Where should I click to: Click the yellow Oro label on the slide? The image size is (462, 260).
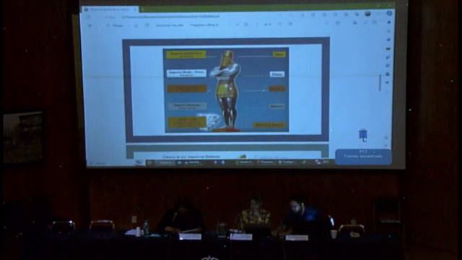(x=279, y=54)
